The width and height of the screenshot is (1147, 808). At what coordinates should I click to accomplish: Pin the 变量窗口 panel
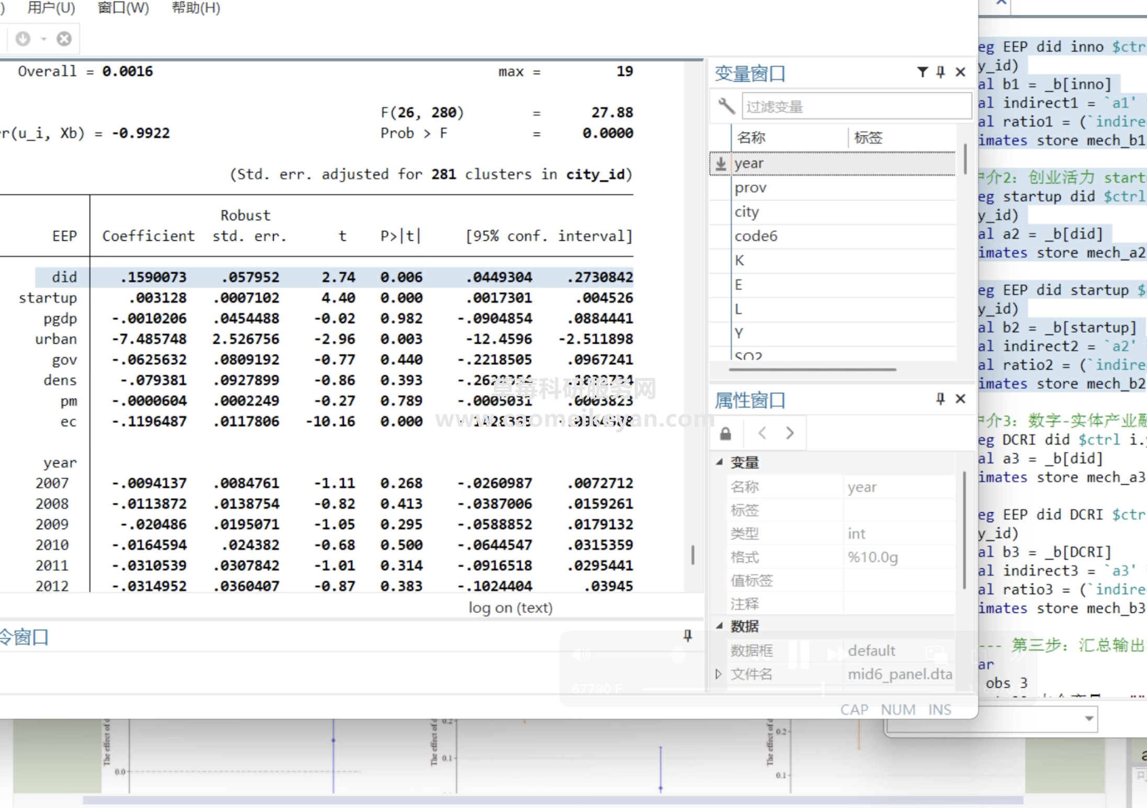pyautogui.click(x=941, y=72)
